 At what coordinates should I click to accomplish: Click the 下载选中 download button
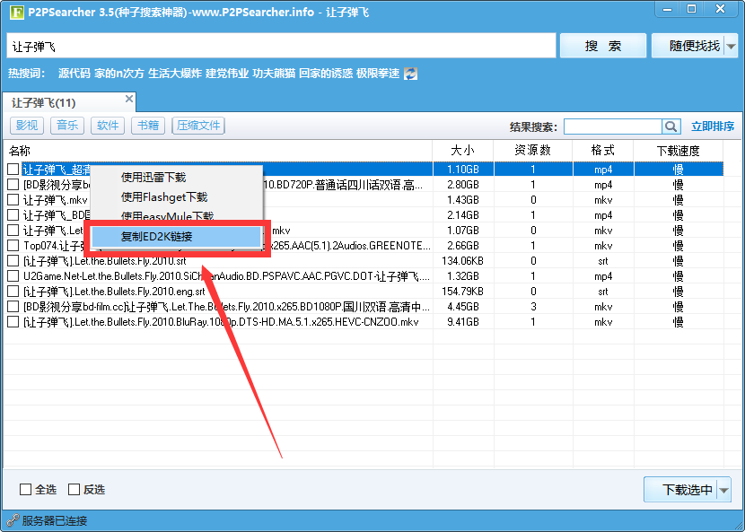click(681, 490)
